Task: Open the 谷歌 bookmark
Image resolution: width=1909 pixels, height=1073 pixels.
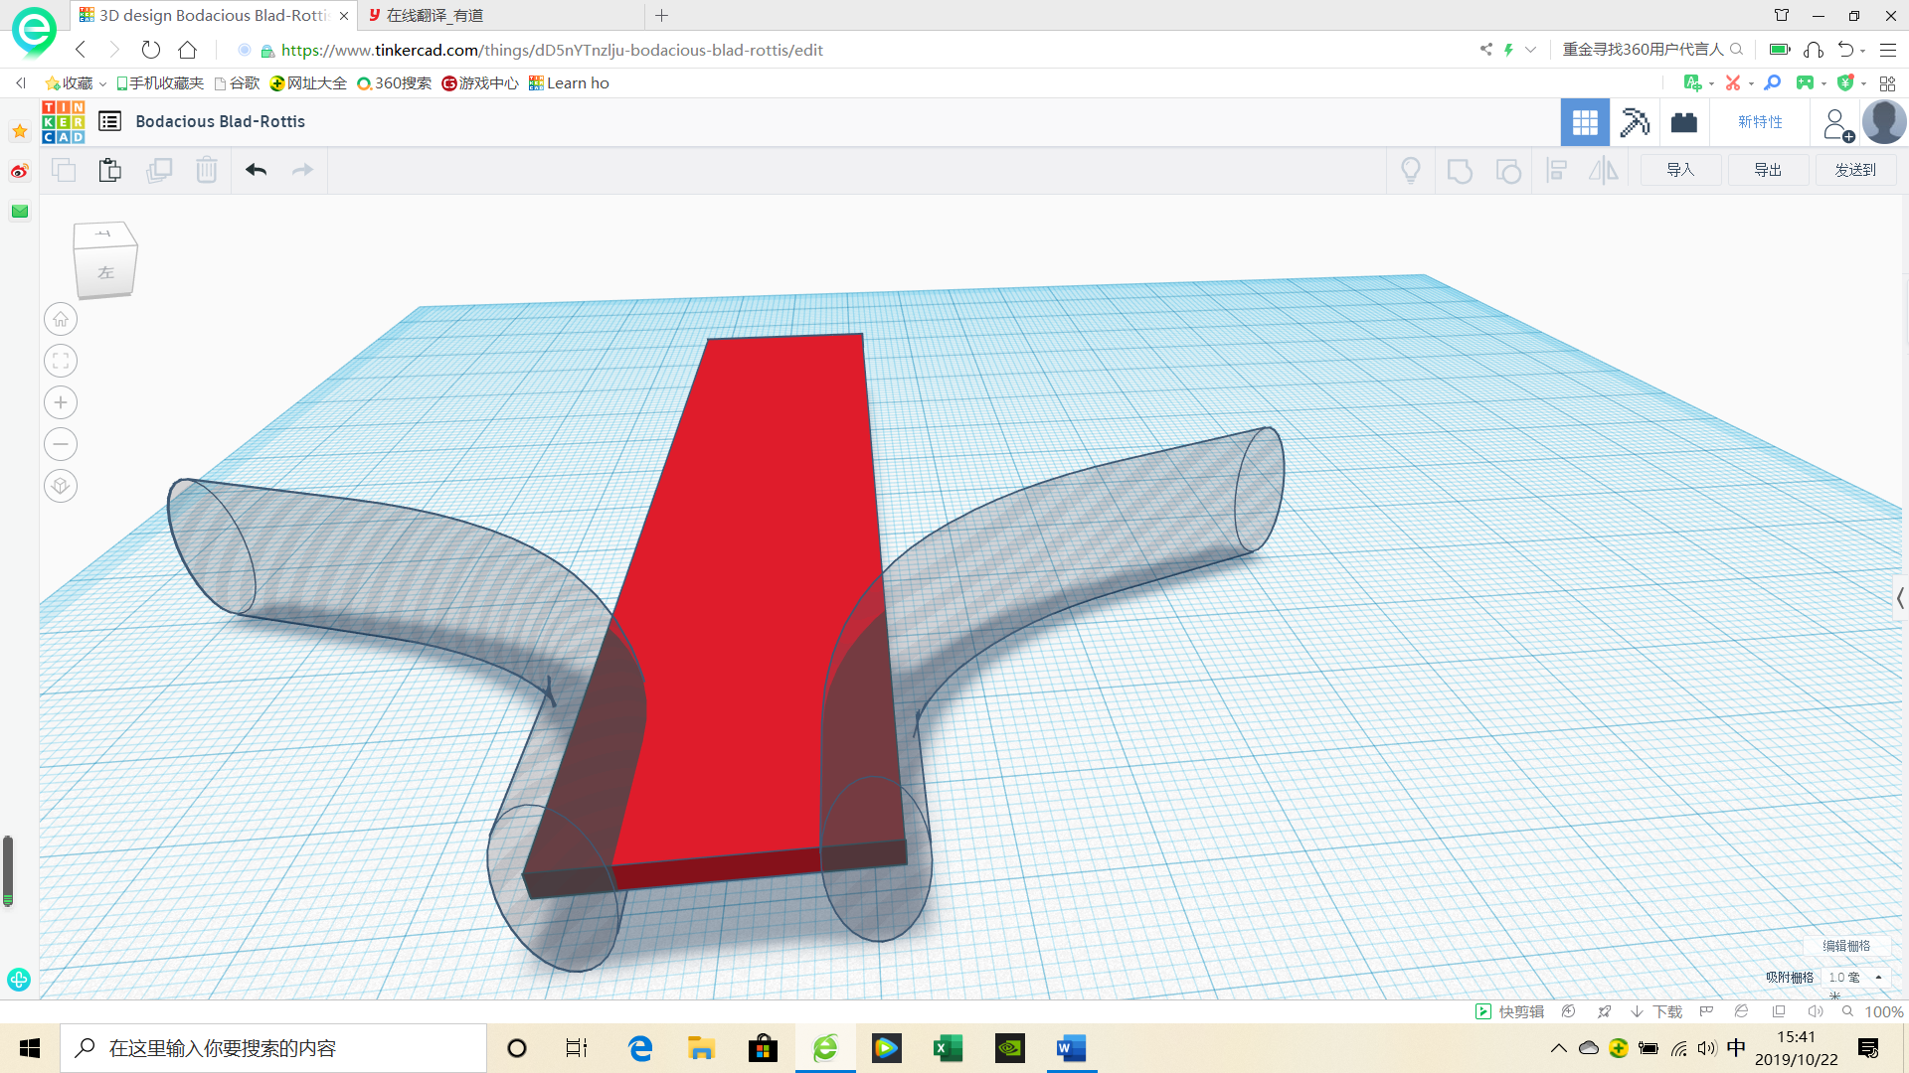Action: (237, 83)
